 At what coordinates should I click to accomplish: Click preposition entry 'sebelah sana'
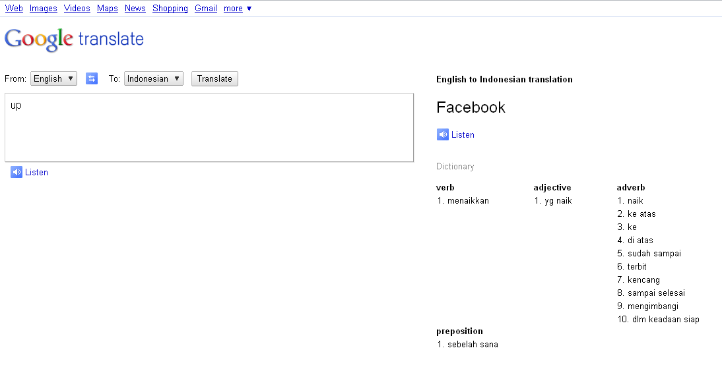click(x=473, y=345)
